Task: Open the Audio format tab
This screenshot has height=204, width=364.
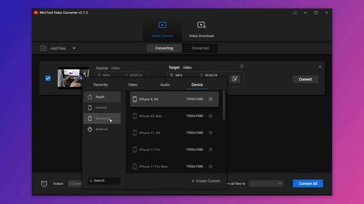Action: click(165, 84)
